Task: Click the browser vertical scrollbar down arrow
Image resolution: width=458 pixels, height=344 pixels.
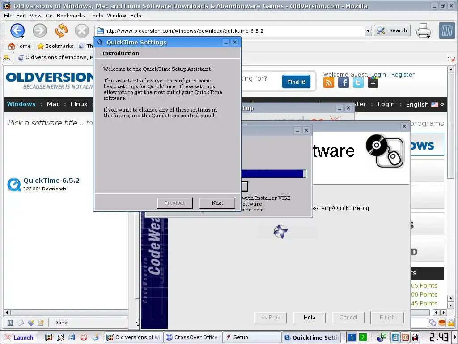Action: [450, 305]
